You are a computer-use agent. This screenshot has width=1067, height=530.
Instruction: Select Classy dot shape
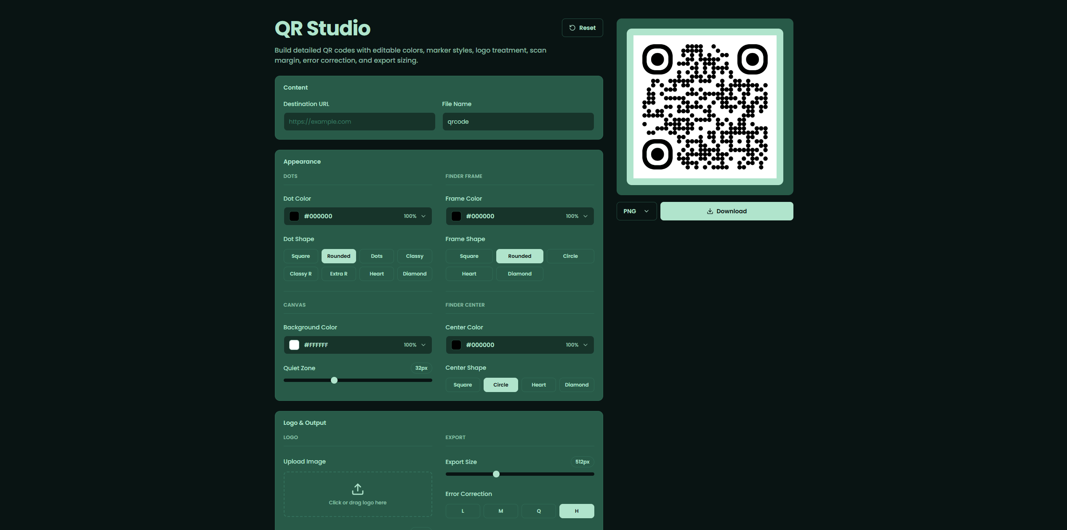pyautogui.click(x=415, y=256)
